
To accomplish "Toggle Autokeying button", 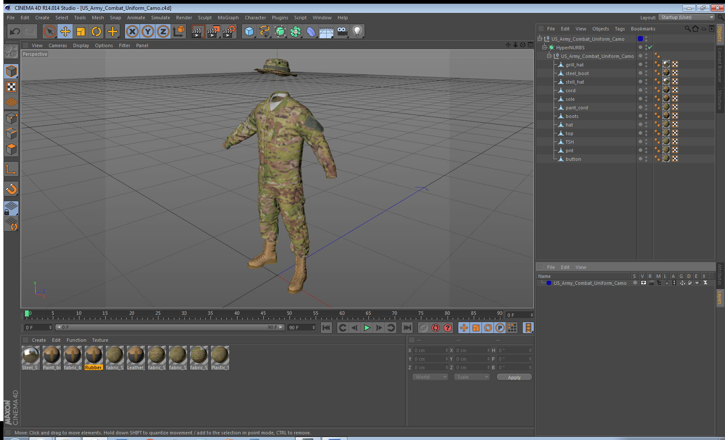I will click(x=436, y=328).
